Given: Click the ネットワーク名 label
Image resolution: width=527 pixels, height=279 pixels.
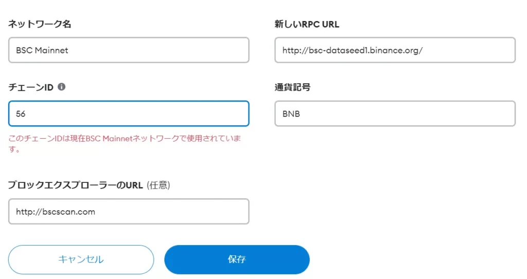Looking at the screenshot, I should pos(40,24).
